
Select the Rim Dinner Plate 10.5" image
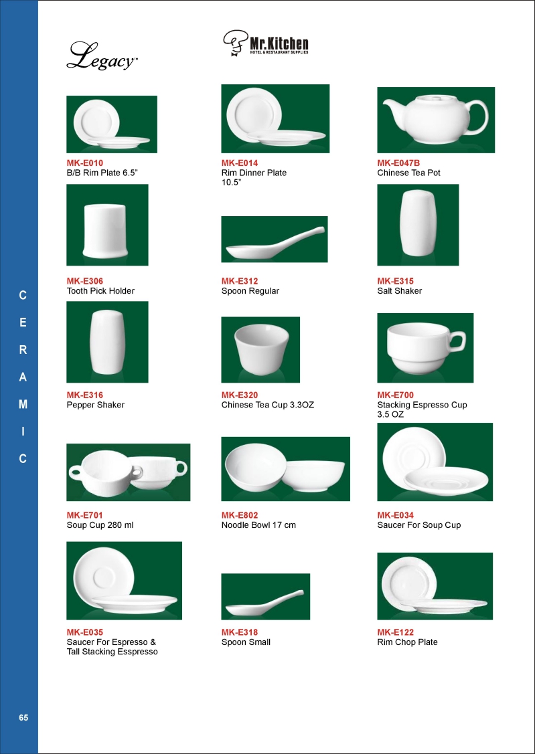tap(275, 119)
